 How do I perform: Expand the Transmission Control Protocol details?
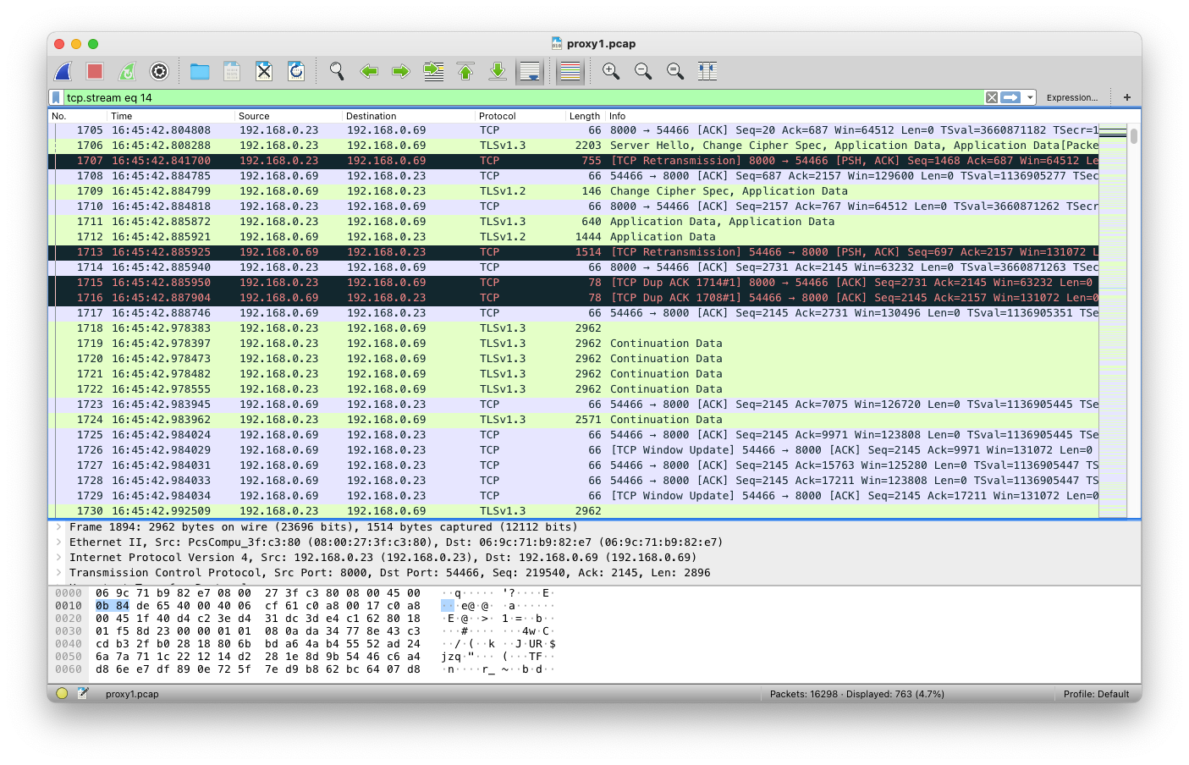pos(57,573)
